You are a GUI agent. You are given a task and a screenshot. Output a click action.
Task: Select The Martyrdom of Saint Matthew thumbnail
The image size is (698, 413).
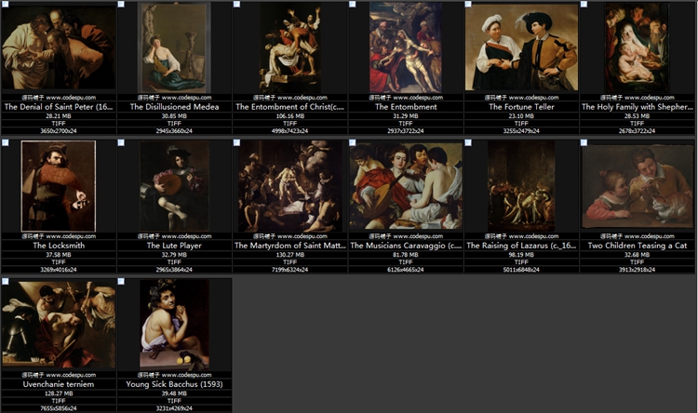pos(289,186)
